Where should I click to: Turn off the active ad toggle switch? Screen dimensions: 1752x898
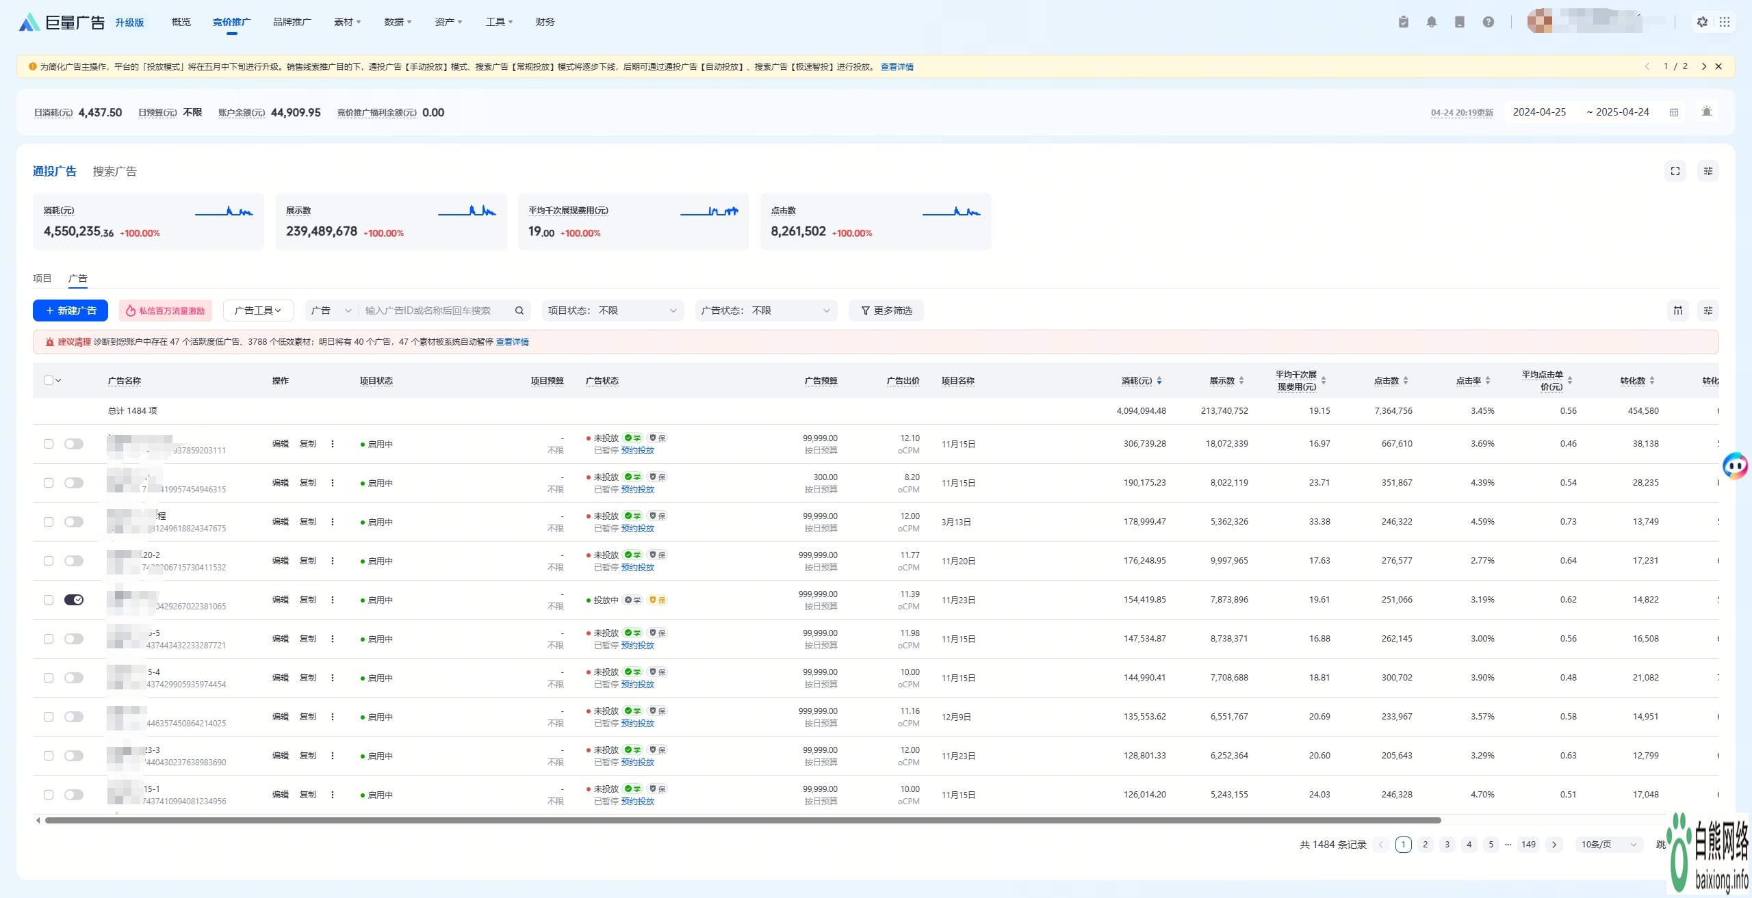(x=74, y=600)
